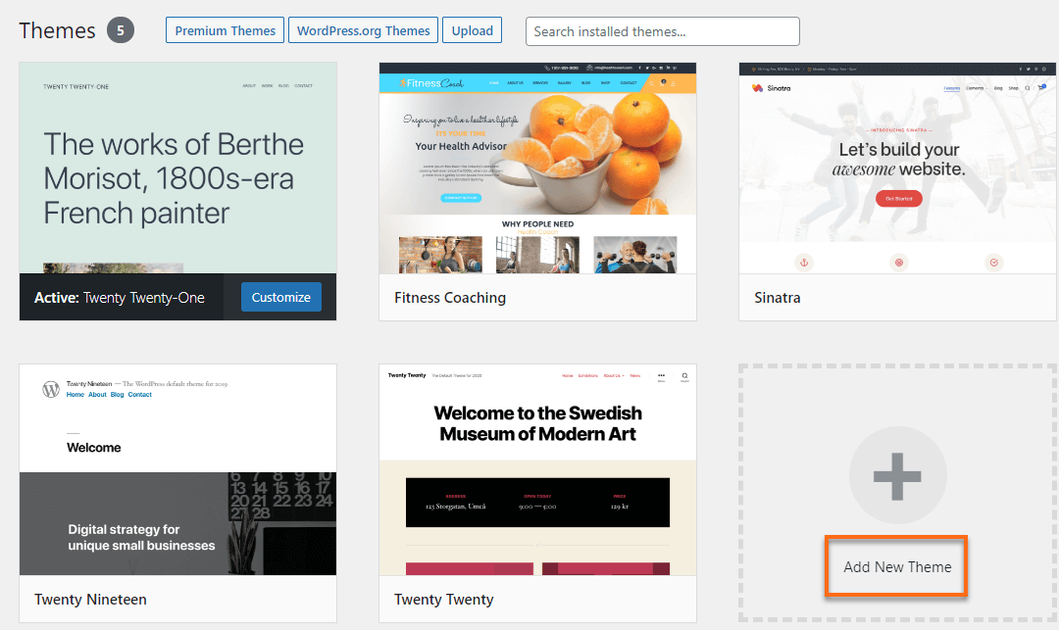Click the circled checkmark icon in Sinatra preview
This screenshot has height=630, width=1059.
click(993, 262)
